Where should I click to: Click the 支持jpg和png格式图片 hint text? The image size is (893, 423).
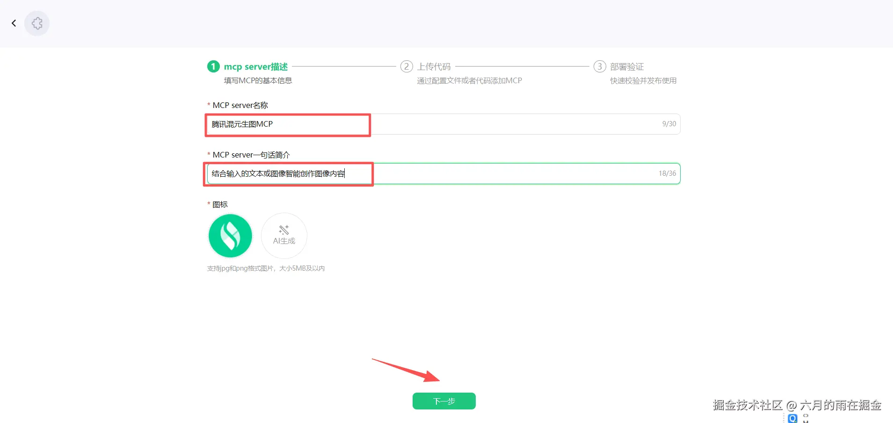coord(266,268)
